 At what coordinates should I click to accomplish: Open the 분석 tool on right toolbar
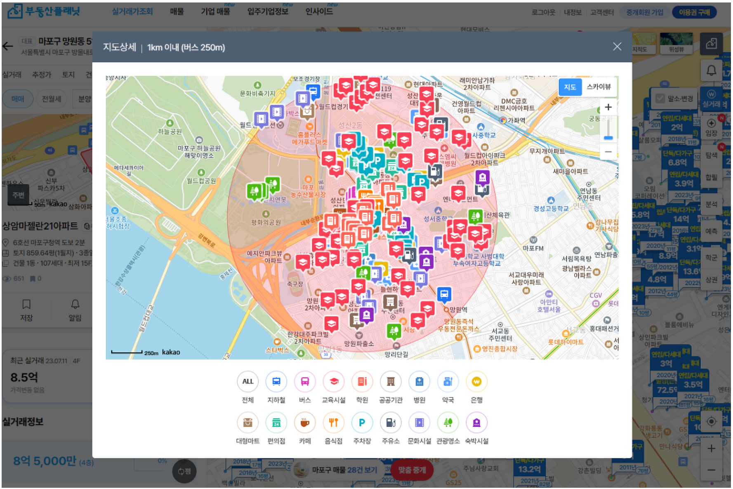712,205
